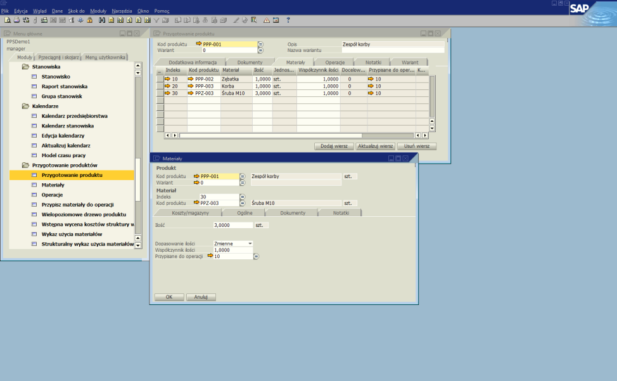
Task: Open chooser beside PPZ-003 in Materiały window
Action: pos(243,203)
